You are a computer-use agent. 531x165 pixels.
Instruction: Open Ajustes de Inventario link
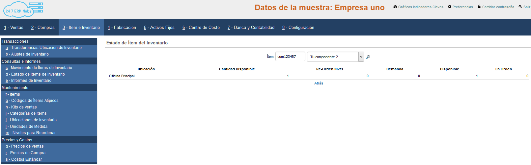[x=30, y=54]
